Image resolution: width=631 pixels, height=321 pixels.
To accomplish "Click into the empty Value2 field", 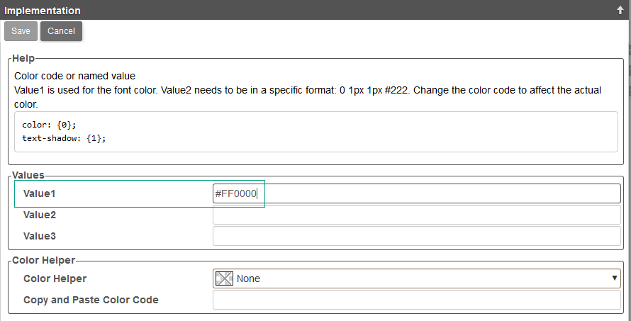I will tap(417, 215).
